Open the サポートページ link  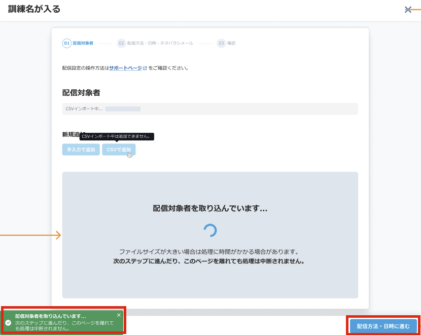[x=126, y=68]
